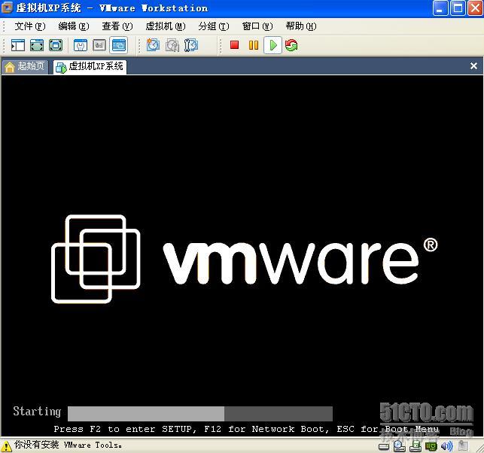Click the CD-ROM drive status icon
484x453 pixels.
[x=399, y=445]
